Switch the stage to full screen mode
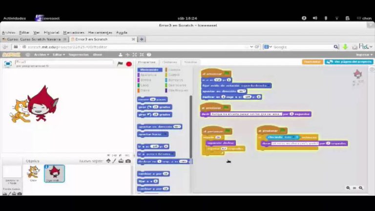375x211 pixels. (x=8, y=63)
